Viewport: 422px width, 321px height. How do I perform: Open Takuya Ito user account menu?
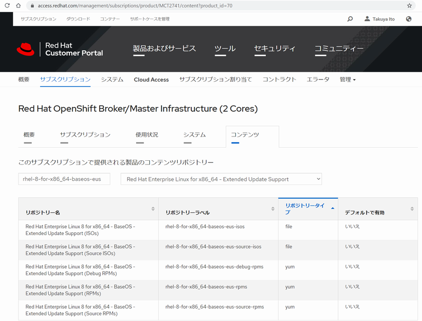click(x=379, y=19)
